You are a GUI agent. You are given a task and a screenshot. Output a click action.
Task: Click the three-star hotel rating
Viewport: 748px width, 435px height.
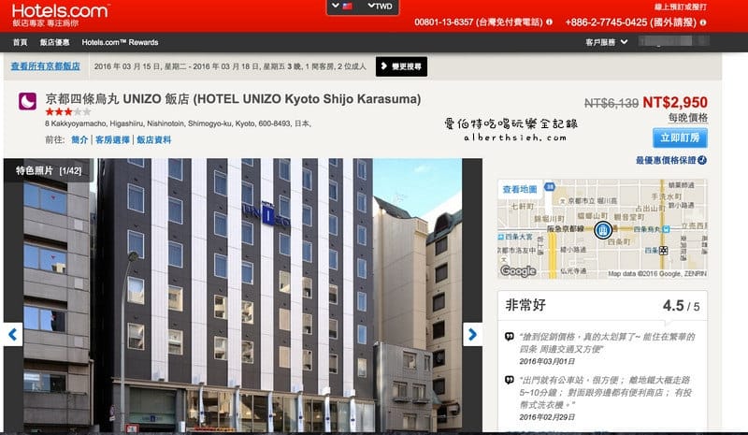point(67,111)
